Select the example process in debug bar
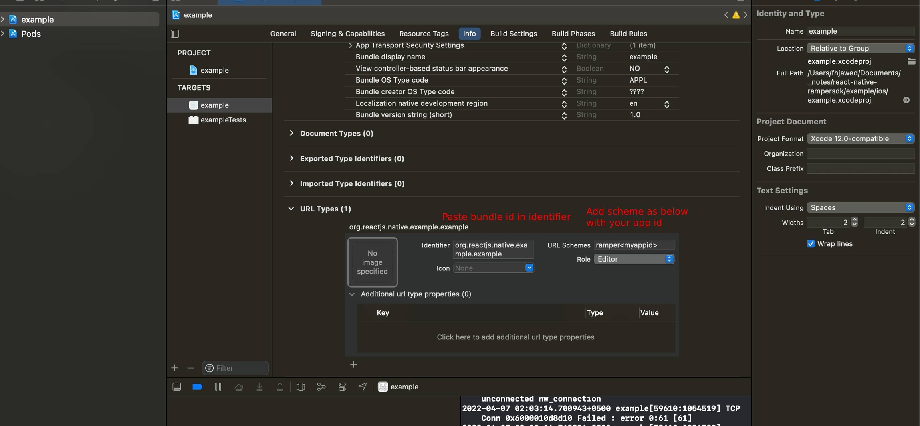Screen dimensions: 920x426 pos(398,387)
